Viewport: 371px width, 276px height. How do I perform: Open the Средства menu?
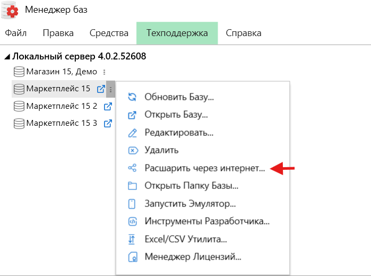[109, 33]
